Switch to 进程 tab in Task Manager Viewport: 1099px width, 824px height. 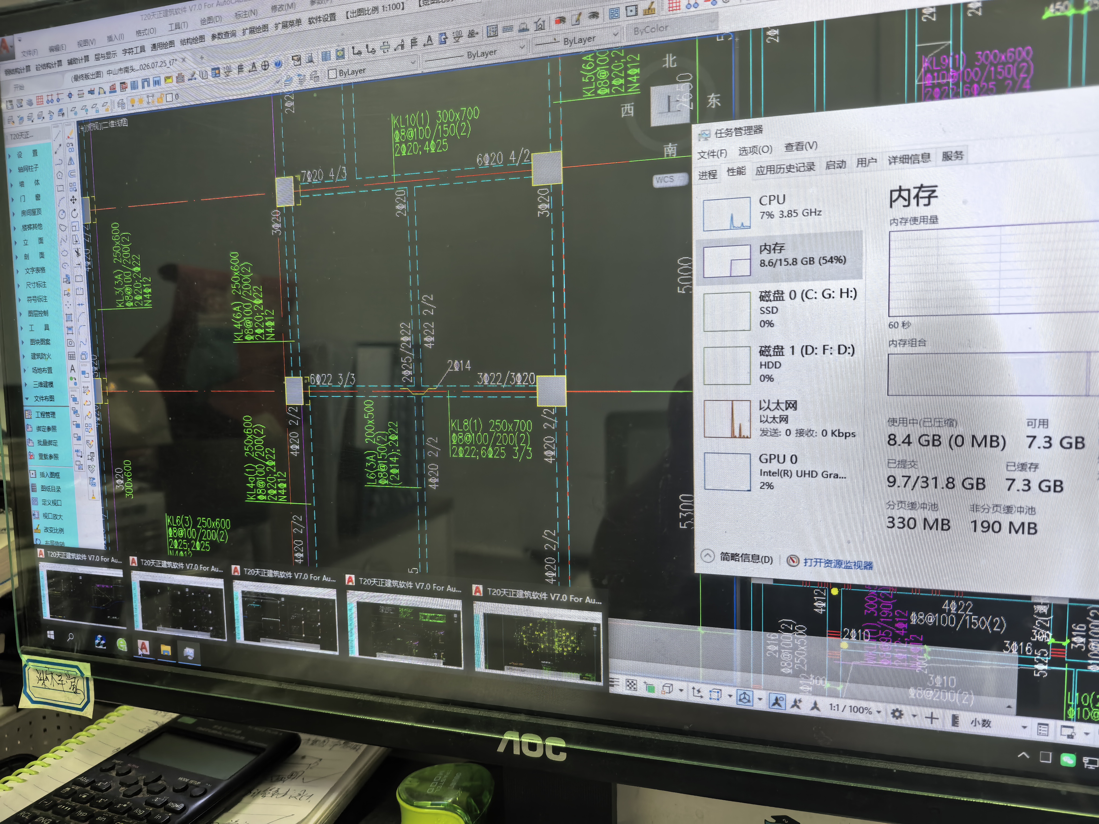[708, 174]
